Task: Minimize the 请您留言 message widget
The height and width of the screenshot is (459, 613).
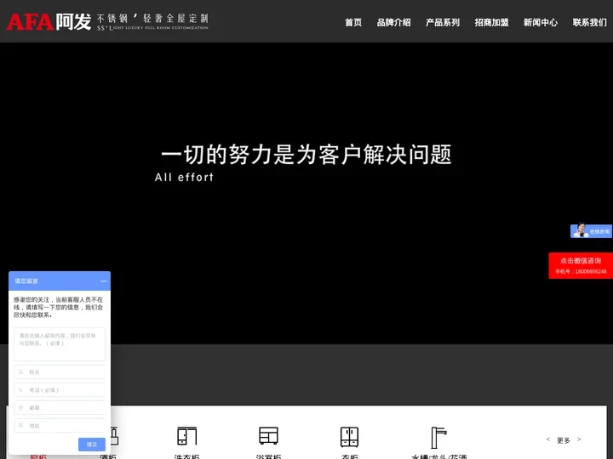Action: [103, 281]
